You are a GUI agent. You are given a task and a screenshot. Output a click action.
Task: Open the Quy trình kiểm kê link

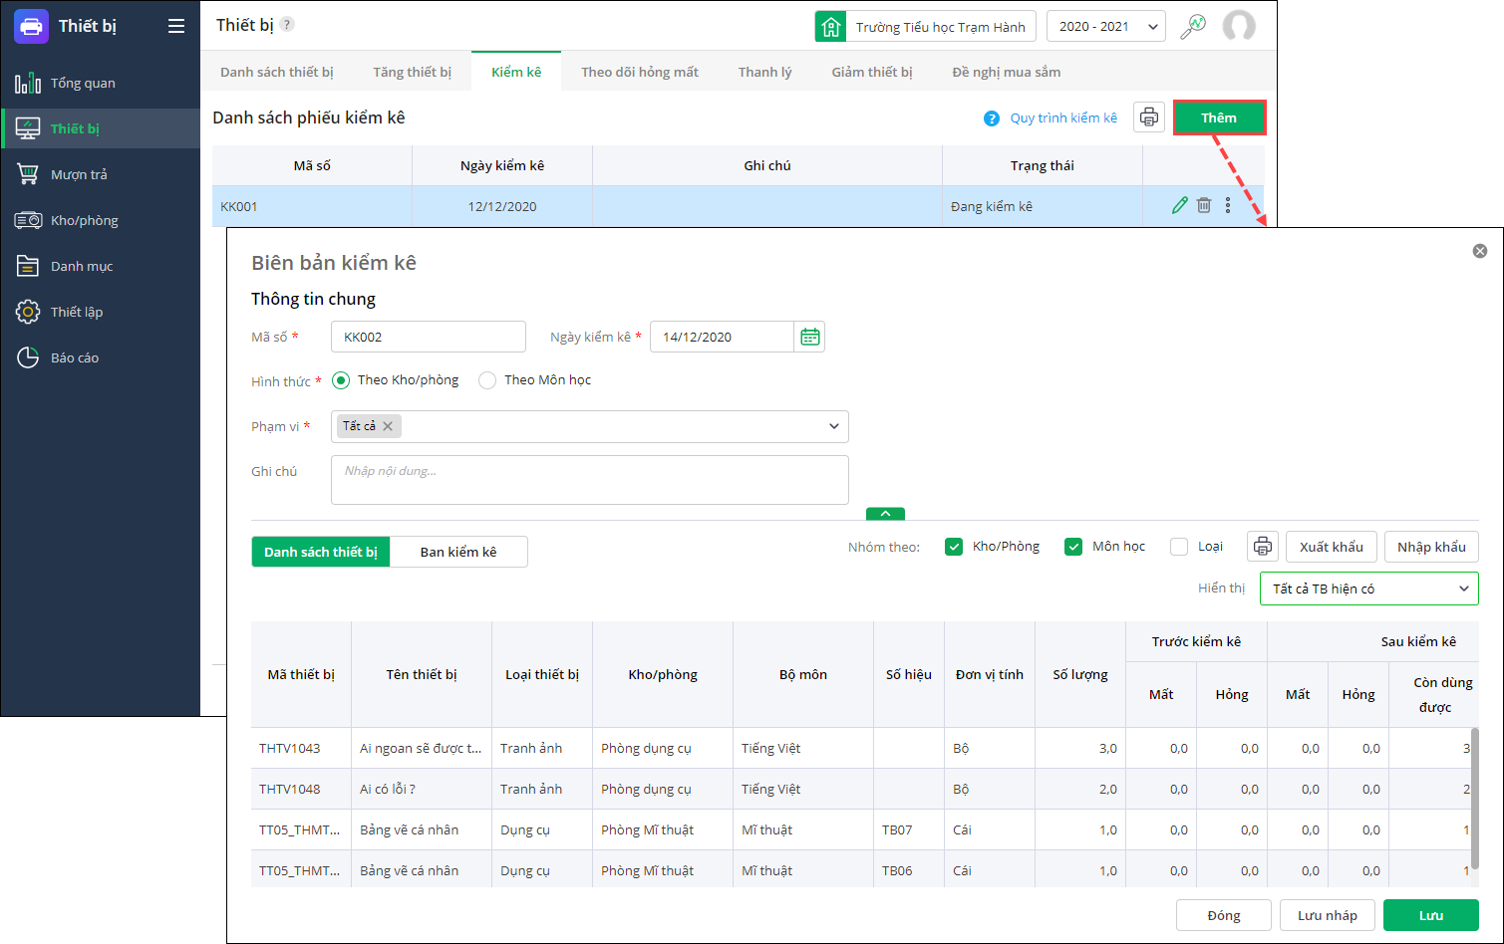(x=1062, y=118)
